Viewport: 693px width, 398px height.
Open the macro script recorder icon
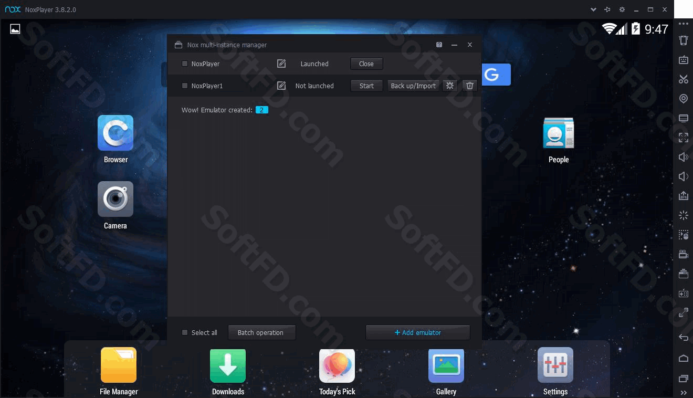point(683,235)
